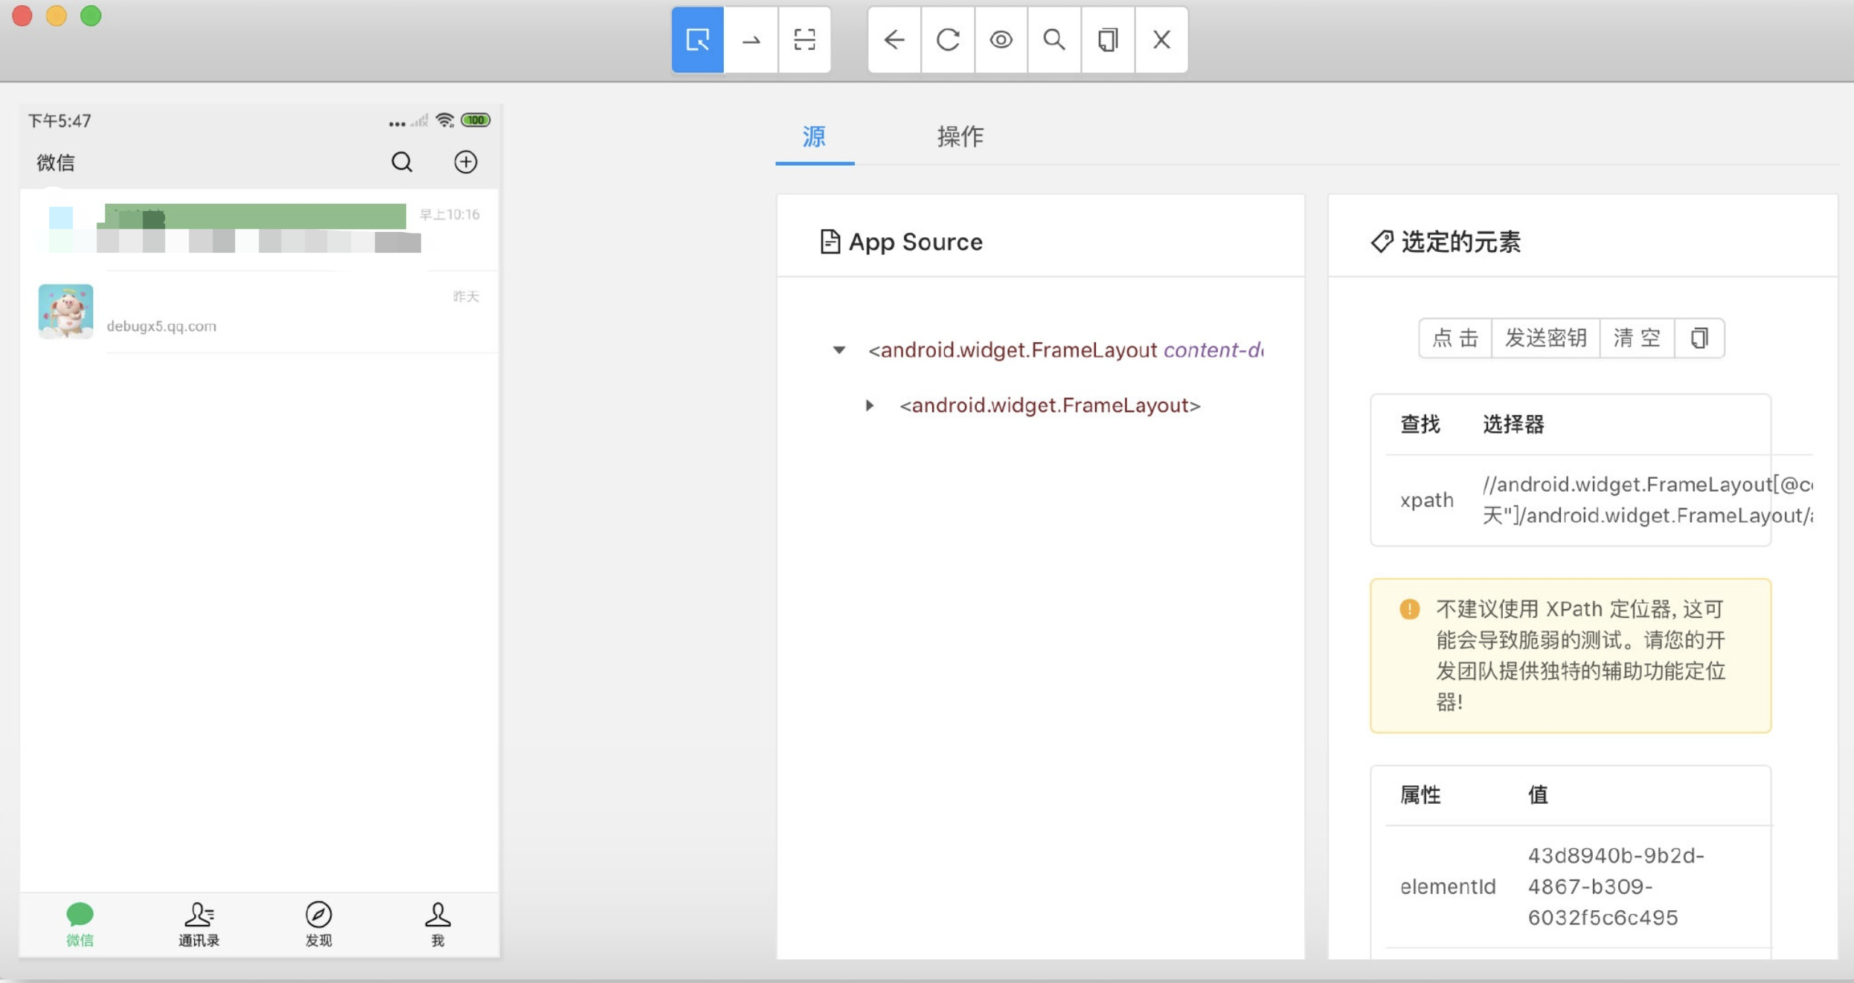Click the 值 column header

(x=1538, y=795)
